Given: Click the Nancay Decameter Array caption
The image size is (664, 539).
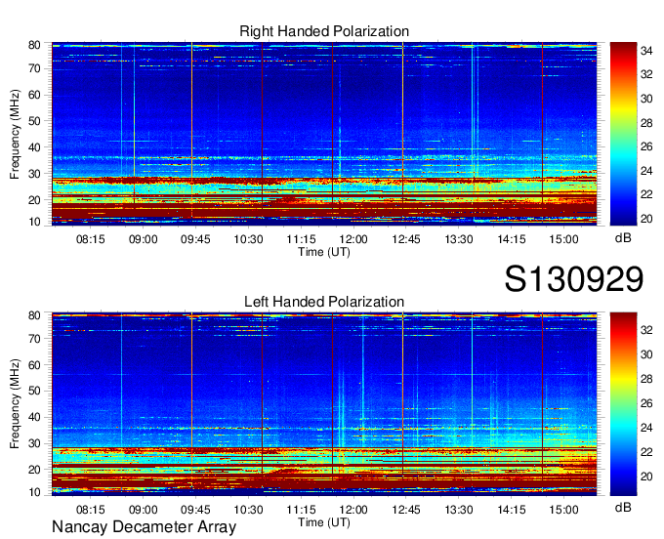Looking at the screenshot, I should [x=144, y=526].
